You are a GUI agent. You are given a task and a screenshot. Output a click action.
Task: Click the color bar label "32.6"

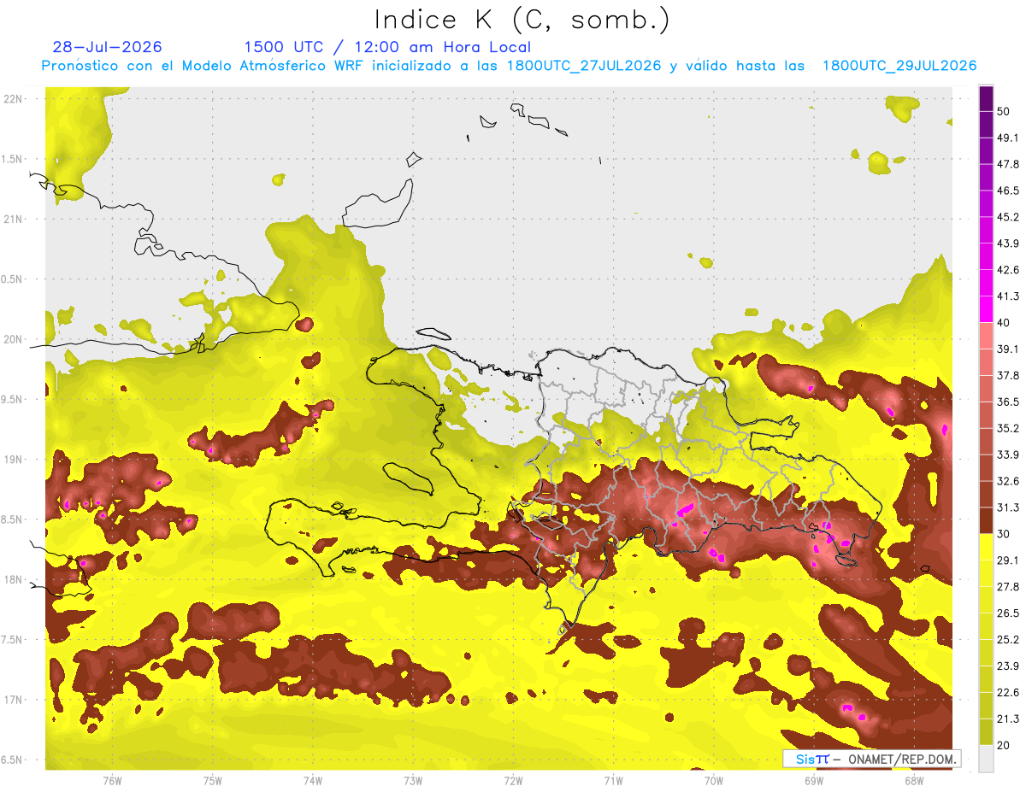pos(1008,481)
